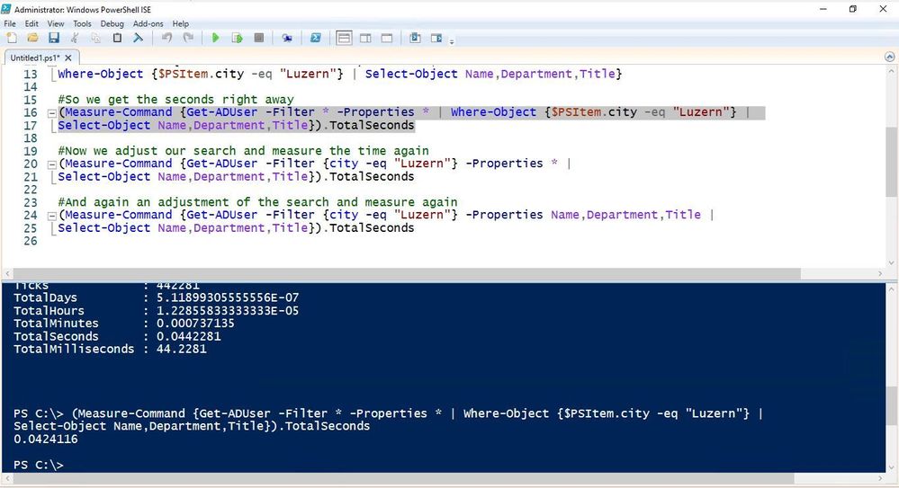Undo the last edit
Image resolution: width=899 pixels, height=488 pixels.
(166, 39)
